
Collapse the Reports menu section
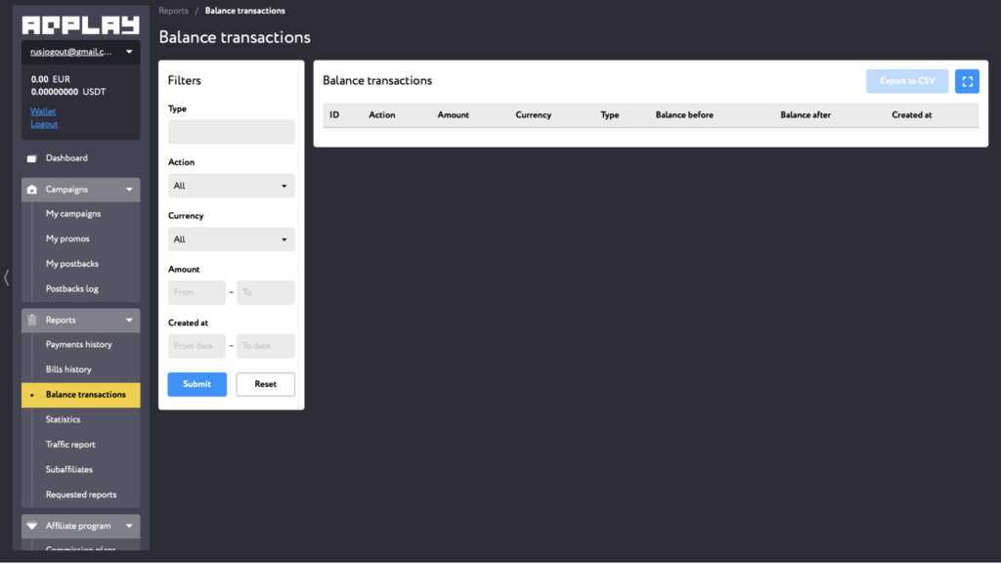129,321
